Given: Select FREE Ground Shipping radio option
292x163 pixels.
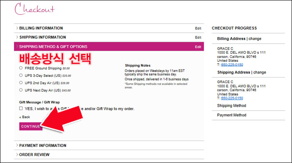Looking at the screenshot, I should (x=21, y=68).
